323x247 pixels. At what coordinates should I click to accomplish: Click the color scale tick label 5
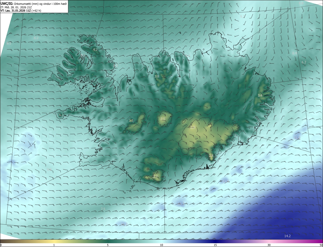click(x=108, y=245)
